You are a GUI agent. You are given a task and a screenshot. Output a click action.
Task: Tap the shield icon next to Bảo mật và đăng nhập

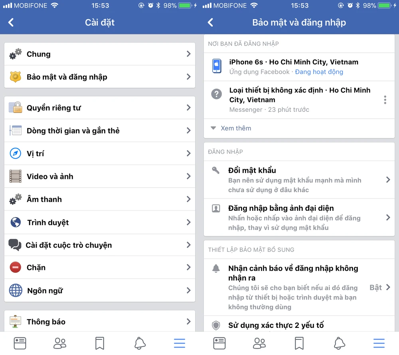[15, 77]
